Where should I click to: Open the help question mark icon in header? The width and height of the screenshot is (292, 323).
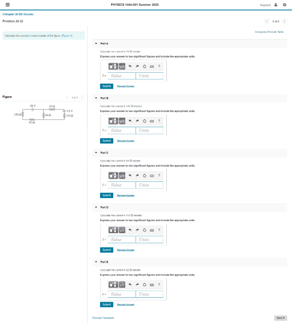285,5
